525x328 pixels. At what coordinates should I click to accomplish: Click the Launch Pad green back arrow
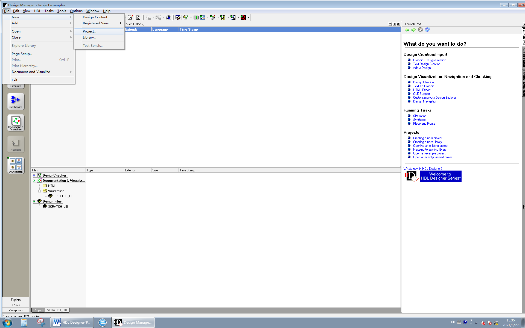[x=407, y=30]
